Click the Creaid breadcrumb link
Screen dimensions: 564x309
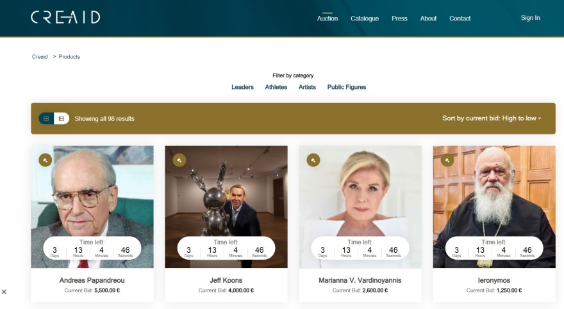(40, 57)
